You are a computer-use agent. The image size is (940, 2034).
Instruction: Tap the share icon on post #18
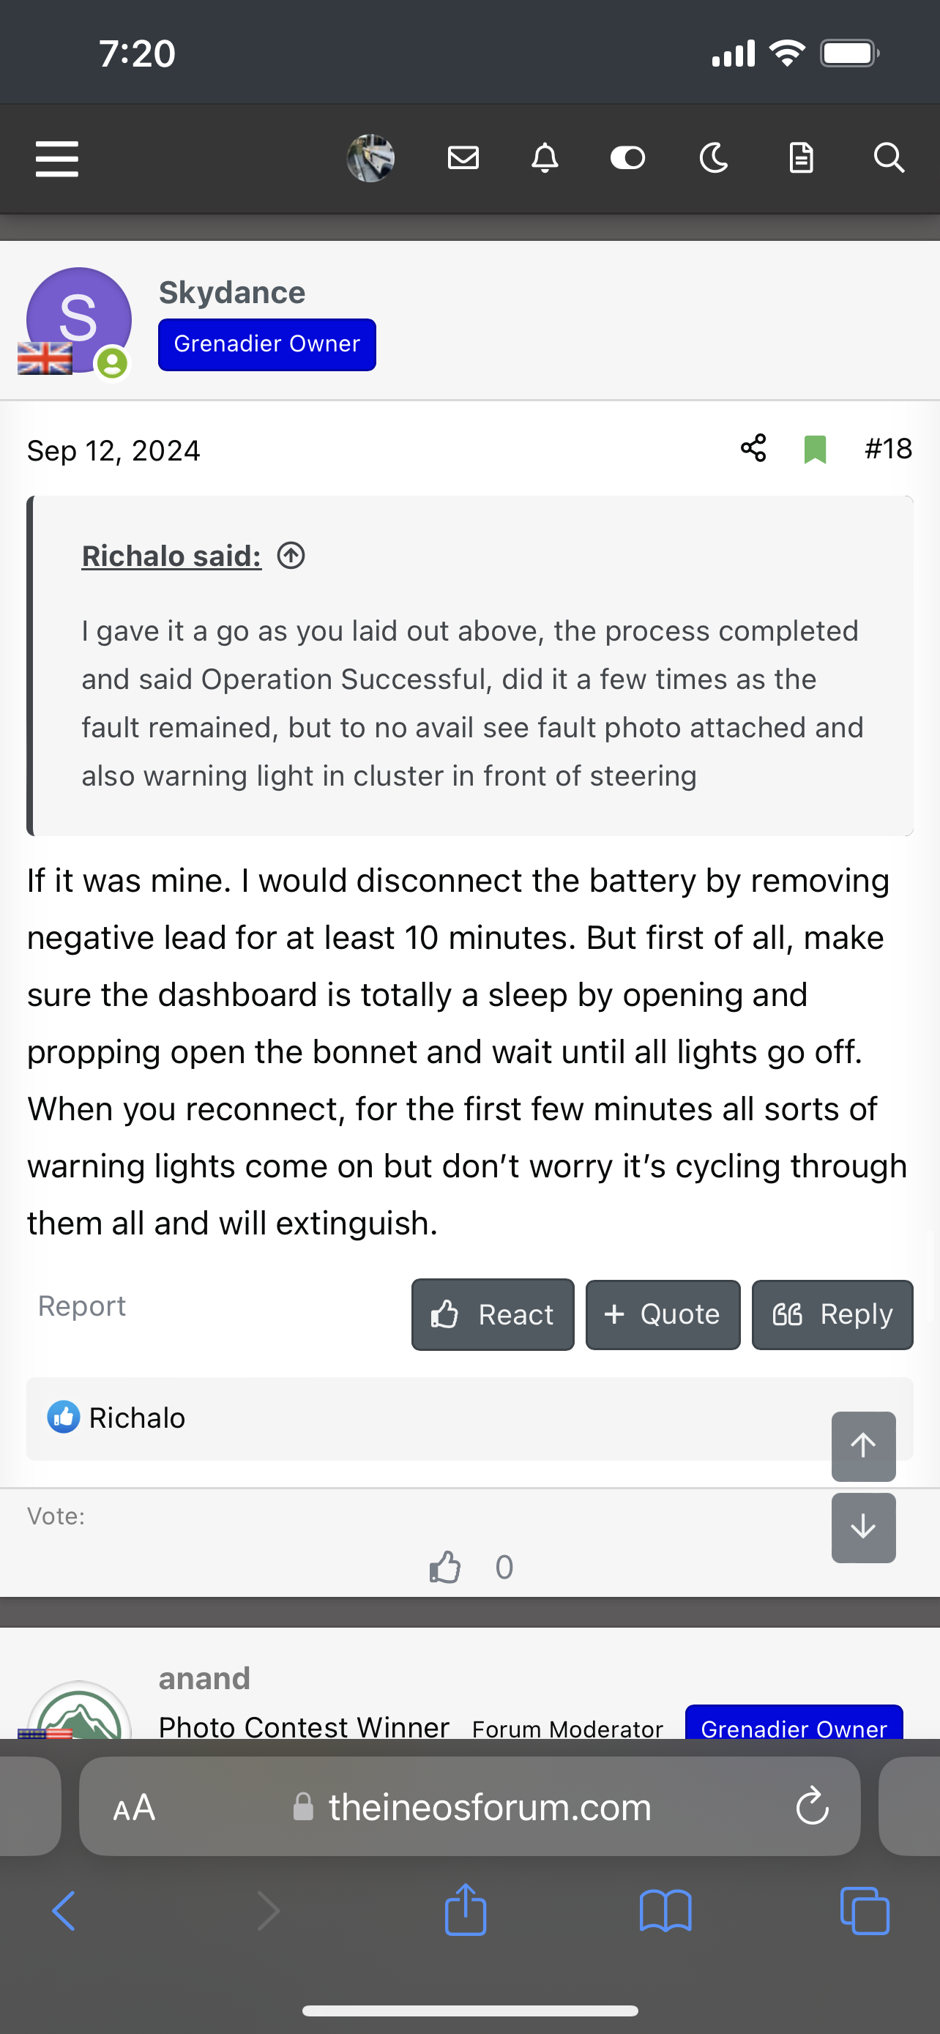pos(753,449)
